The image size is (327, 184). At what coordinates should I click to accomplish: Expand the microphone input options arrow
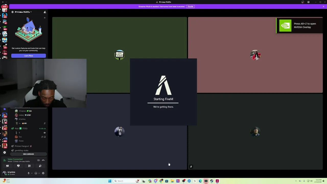32,173
